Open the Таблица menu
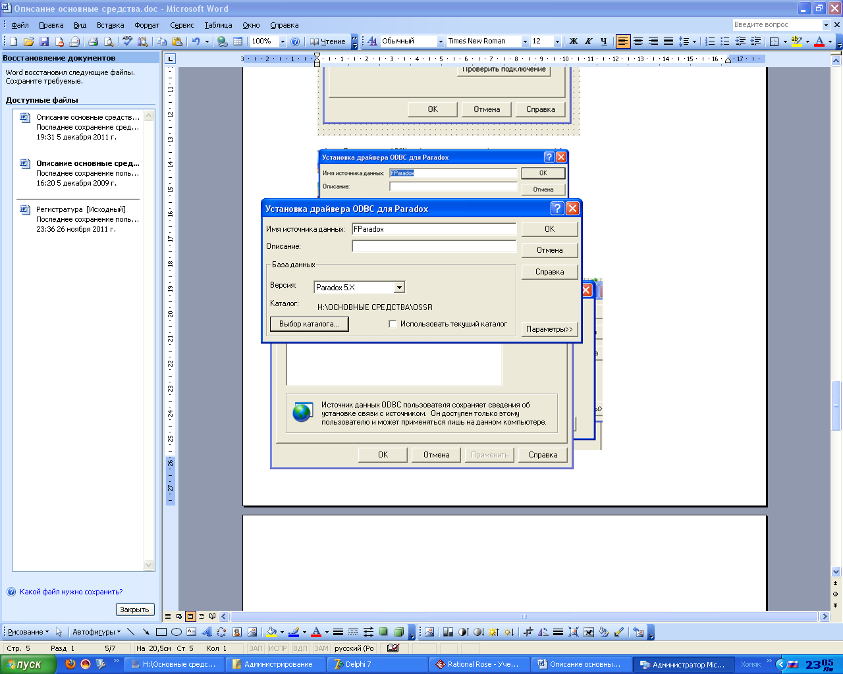The image size is (843, 674). point(218,25)
